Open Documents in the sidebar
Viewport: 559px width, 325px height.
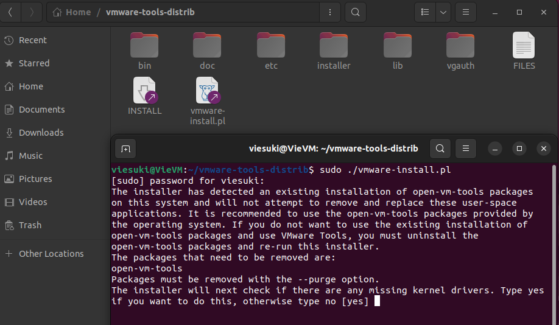55,110
